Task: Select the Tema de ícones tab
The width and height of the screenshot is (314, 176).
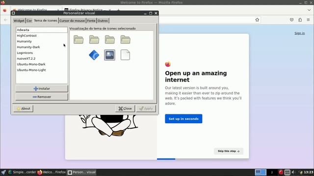Action: tap(46, 21)
